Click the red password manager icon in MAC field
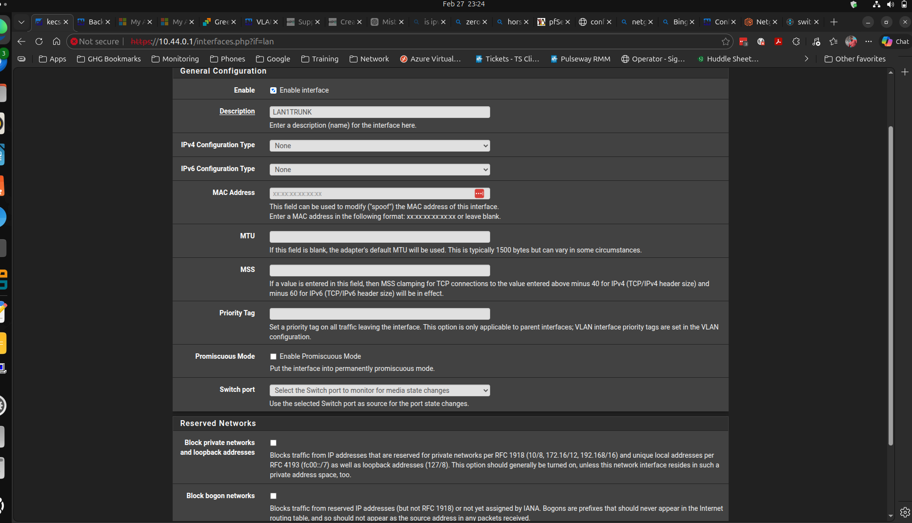Image resolution: width=912 pixels, height=523 pixels. pos(479,194)
